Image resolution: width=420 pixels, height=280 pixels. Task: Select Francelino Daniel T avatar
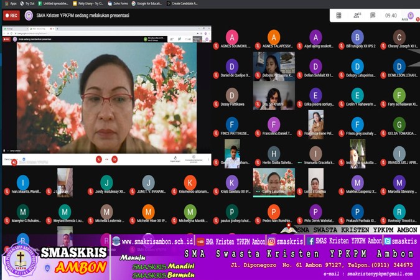click(x=274, y=124)
